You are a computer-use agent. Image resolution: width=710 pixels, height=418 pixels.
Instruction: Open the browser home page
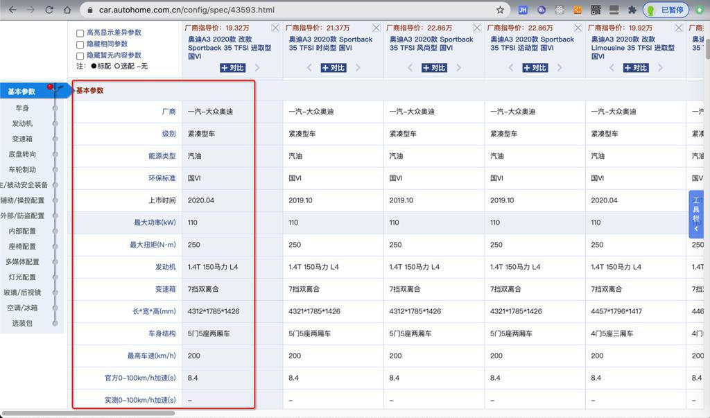tap(67, 10)
